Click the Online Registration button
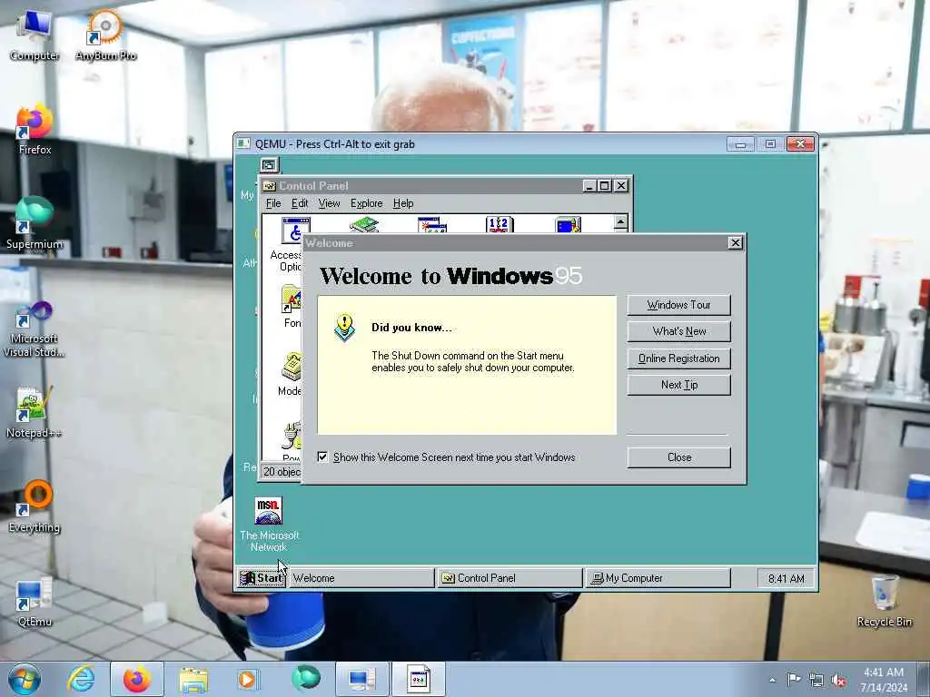 [679, 358]
